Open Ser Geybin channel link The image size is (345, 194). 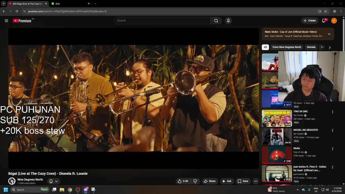pos(299,134)
